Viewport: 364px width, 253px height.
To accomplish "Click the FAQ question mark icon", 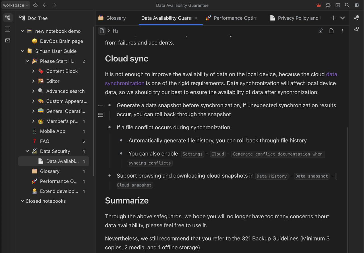I will click(x=34, y=141).
